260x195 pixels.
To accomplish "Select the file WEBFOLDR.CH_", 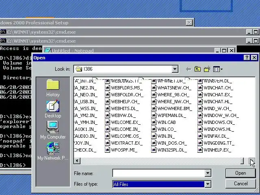I will pyautogui.click(x=124, y=95).
